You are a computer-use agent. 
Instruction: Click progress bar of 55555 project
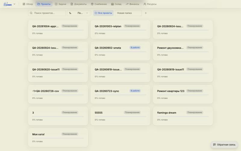(x=120, y=117)
